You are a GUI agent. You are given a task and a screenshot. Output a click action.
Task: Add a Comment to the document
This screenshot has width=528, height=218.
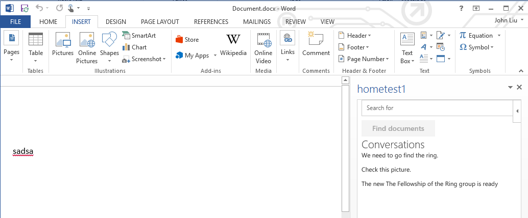point(316,45)
